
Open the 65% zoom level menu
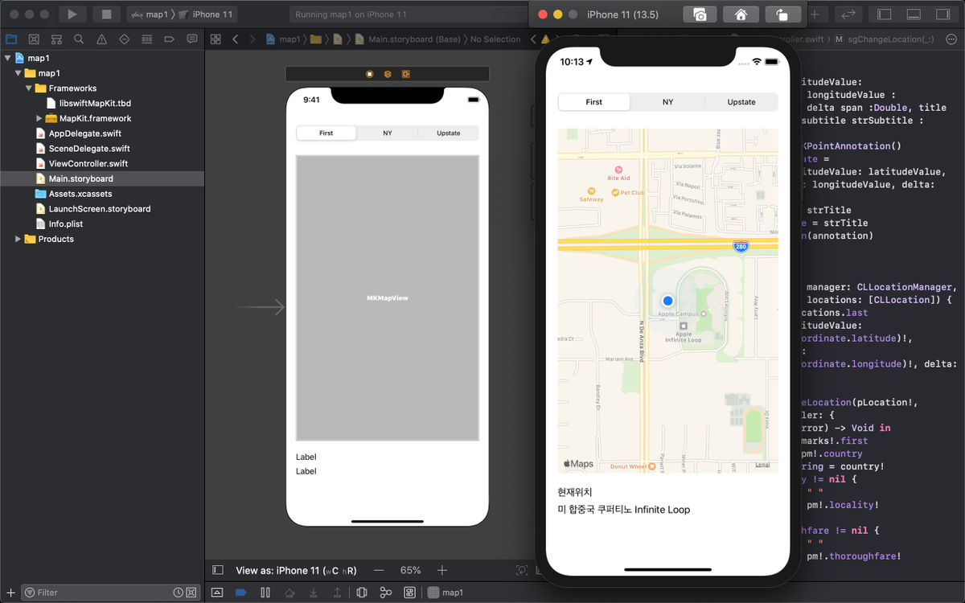411,571
